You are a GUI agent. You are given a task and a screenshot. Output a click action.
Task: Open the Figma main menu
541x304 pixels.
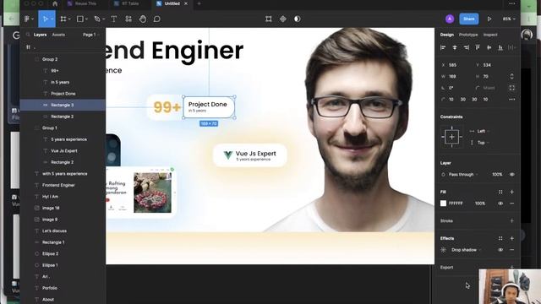tap(27, 19)
